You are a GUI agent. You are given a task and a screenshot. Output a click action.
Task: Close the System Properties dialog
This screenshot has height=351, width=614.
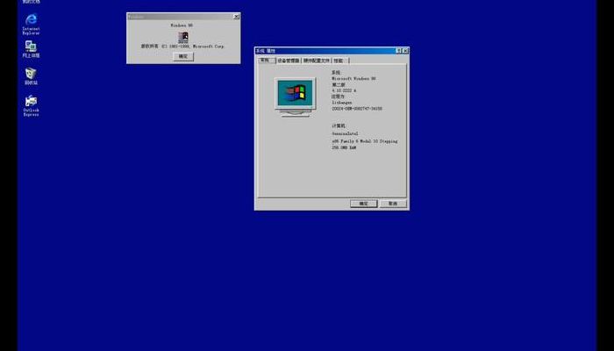click(x=405, y=51)
